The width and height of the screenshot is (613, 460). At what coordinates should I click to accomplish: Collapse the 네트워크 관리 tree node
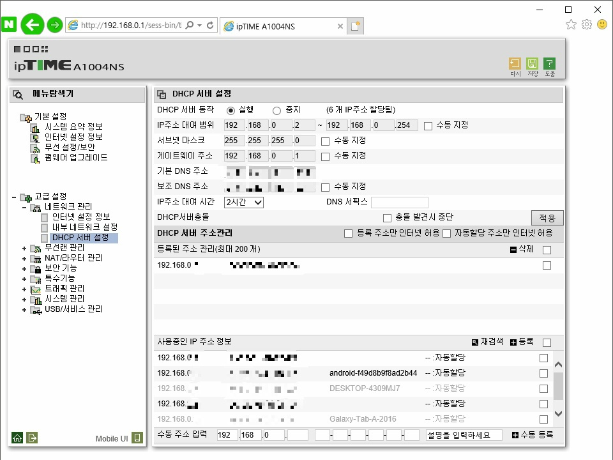click(24, 207)
